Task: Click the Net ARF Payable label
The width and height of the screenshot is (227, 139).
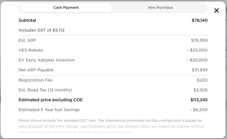Action: 36,70
